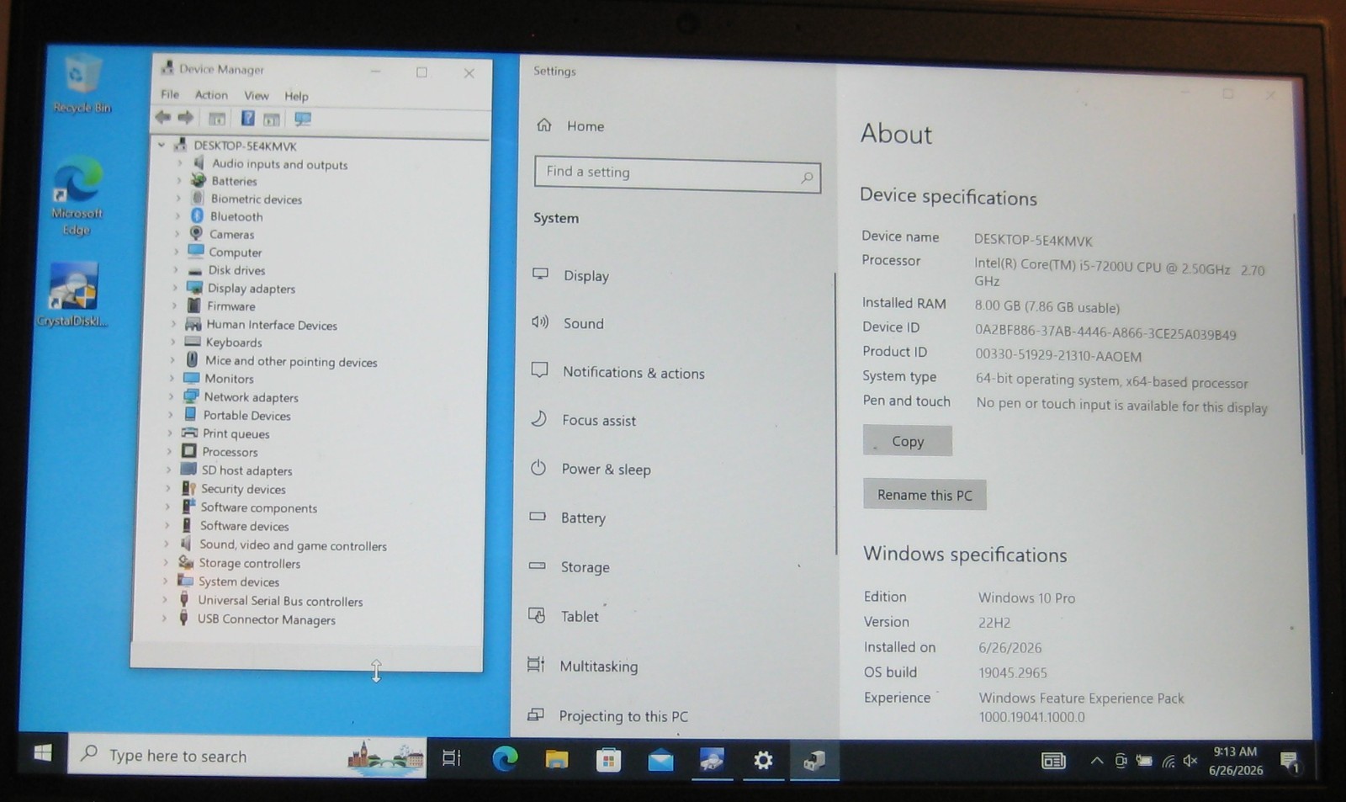The height and width of the screenshot is (802, 1346).
Task: Select USB Connector Managers in device tree
Action: click(266, 619)
